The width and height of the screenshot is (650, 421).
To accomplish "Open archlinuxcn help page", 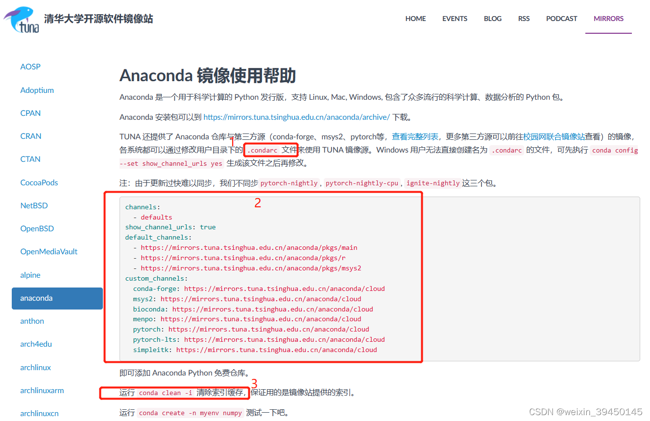I will (x=39, y=413).
